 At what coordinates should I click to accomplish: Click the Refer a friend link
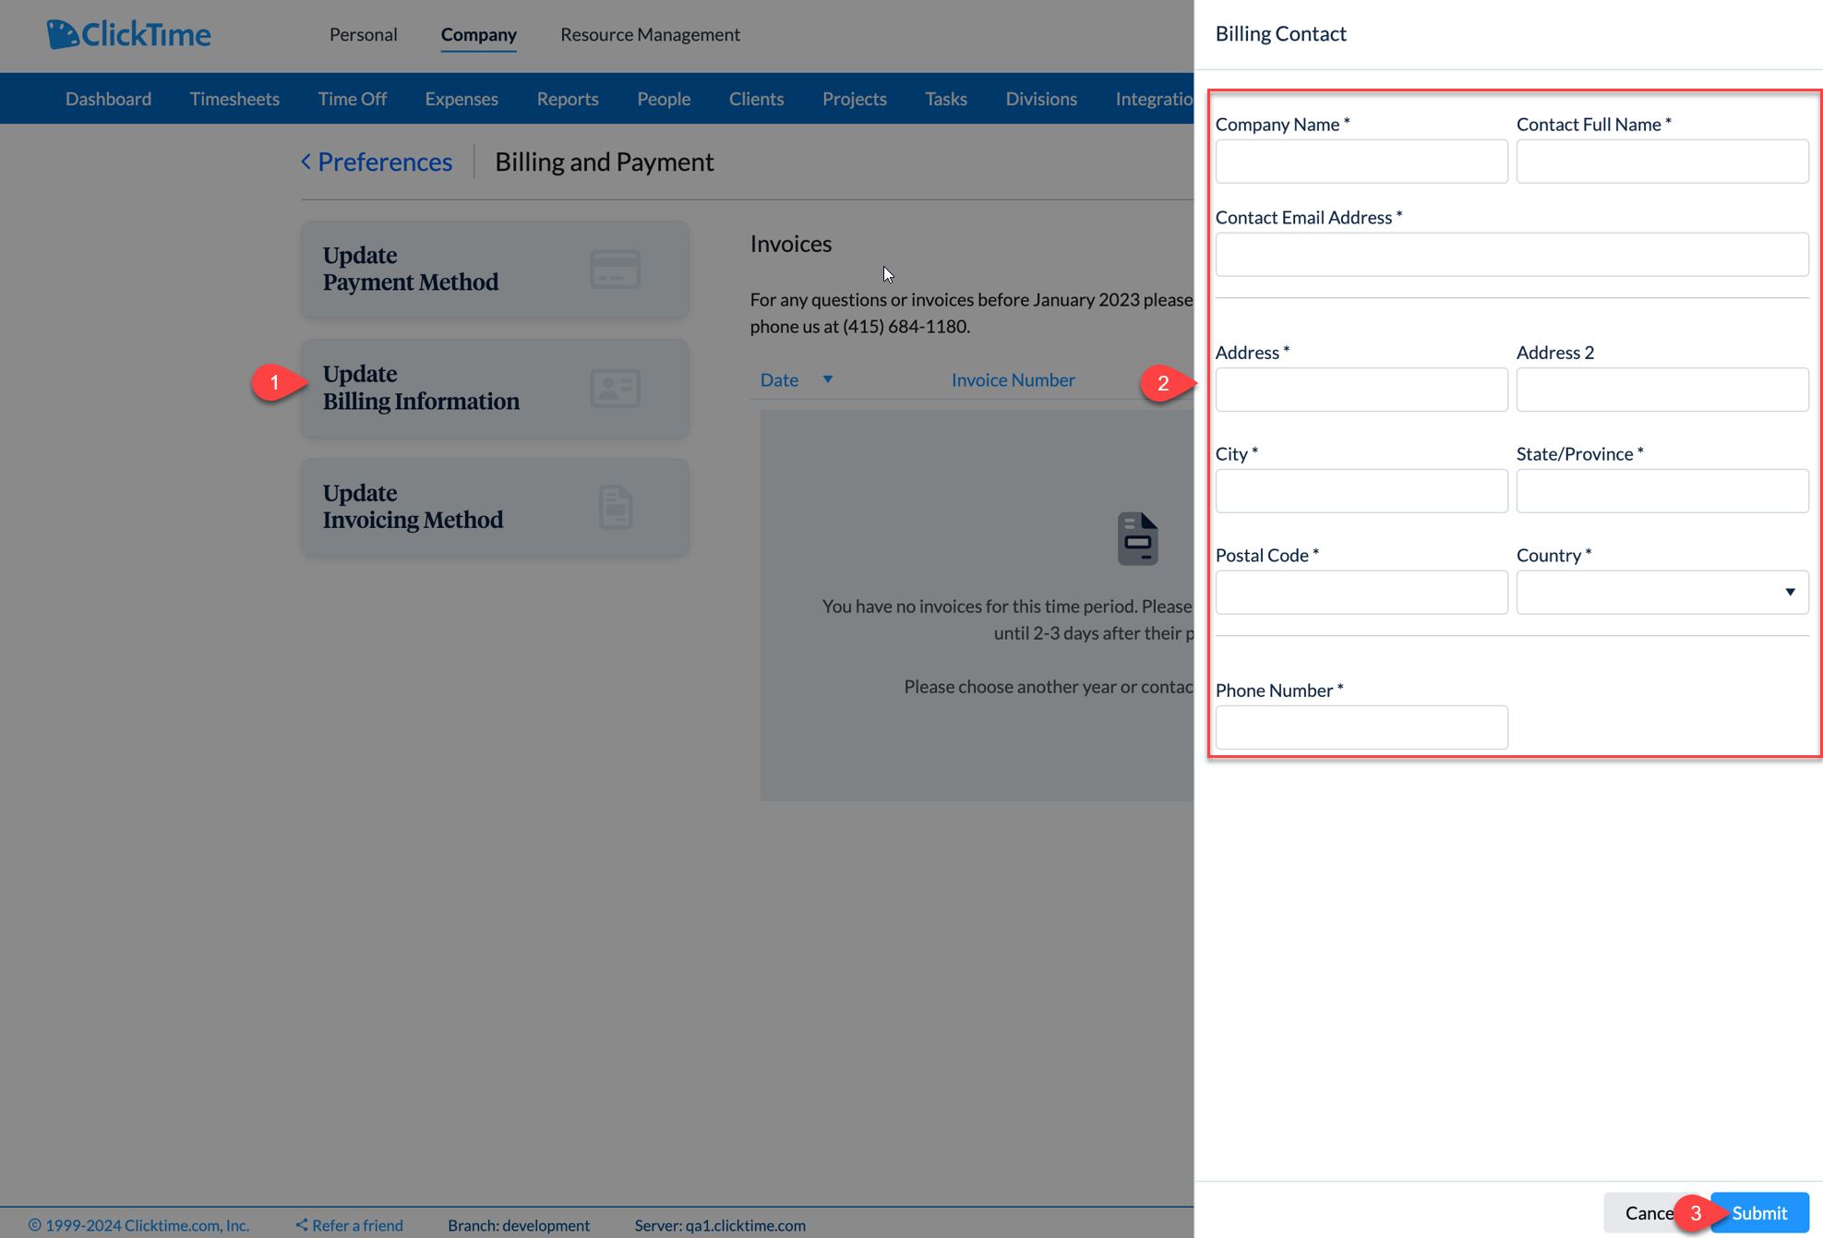(355, 1224)
